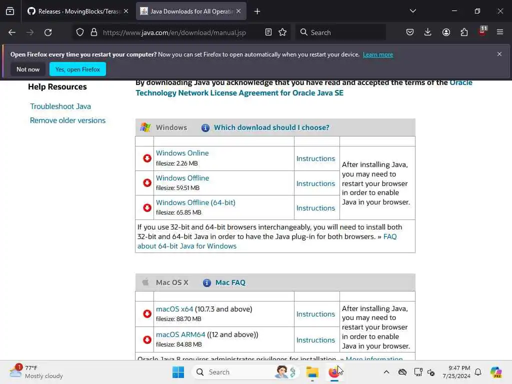Viewport: 512px width, 384px height.
Task: Open the tracking protection shield icon
Action: (80, 32)
